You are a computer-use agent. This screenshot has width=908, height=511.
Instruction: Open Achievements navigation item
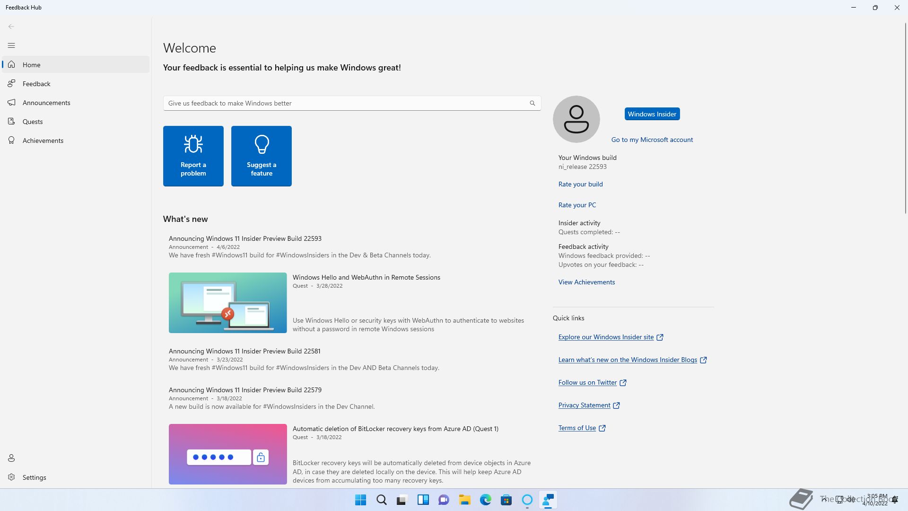[76, 140]
